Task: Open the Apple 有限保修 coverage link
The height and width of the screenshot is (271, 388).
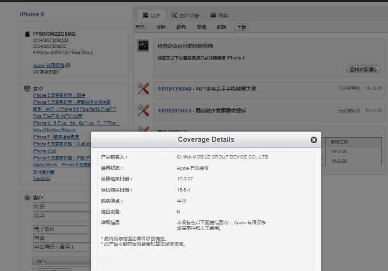Action: pyautogui.click(x=49, y=66)
